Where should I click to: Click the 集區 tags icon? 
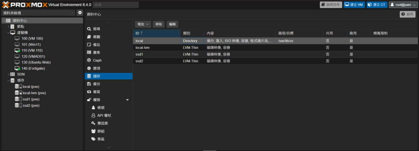[93, 139]
